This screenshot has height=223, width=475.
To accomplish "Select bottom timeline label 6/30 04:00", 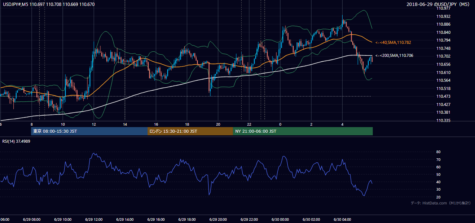I will click(x=342, y=220).
